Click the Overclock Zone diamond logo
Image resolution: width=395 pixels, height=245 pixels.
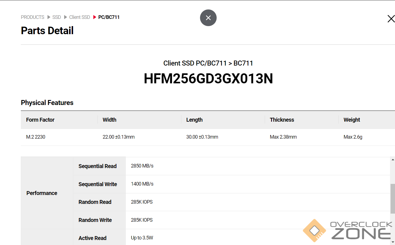click(314, 230)
